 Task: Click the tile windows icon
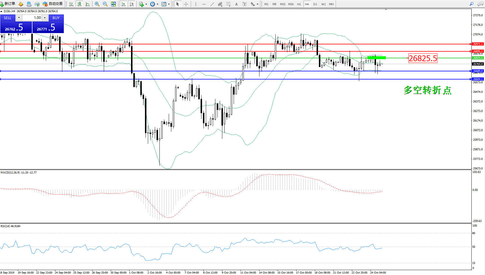coord(113,4)
